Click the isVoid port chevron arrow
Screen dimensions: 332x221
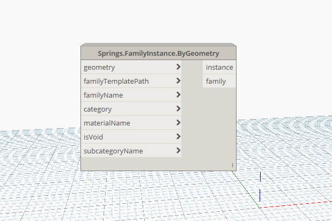click(178, 137)
